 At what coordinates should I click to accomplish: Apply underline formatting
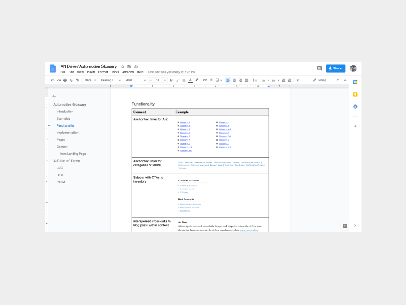(184, 80)
